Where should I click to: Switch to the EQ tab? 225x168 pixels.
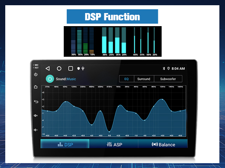(x=126, y=79)
